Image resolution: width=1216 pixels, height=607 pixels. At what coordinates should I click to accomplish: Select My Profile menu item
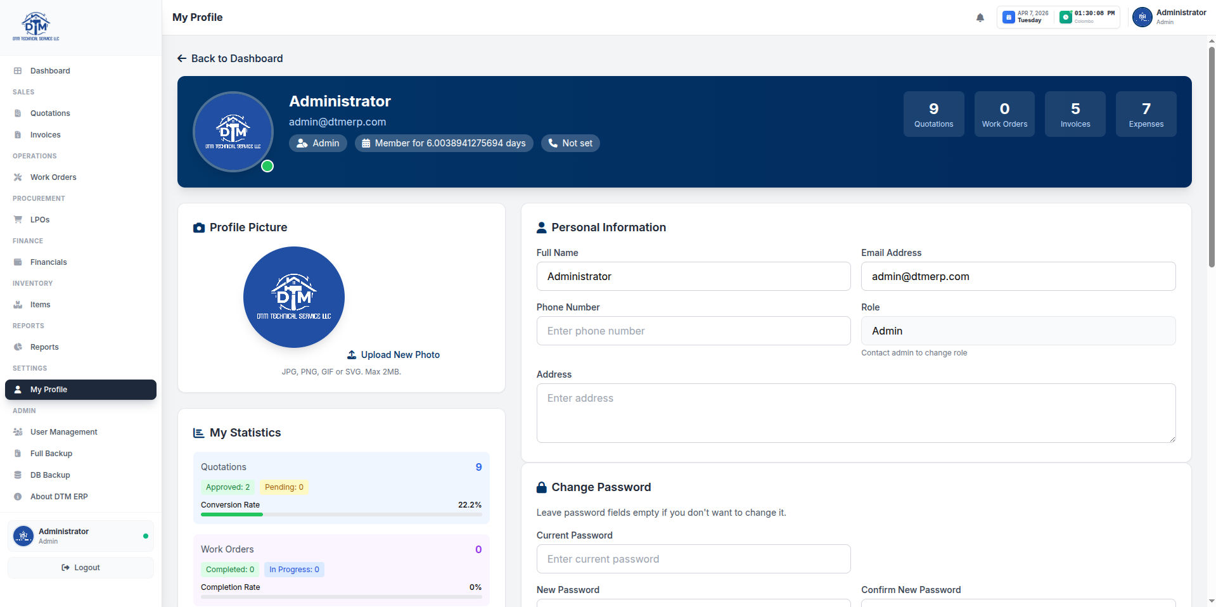(80, 390)
